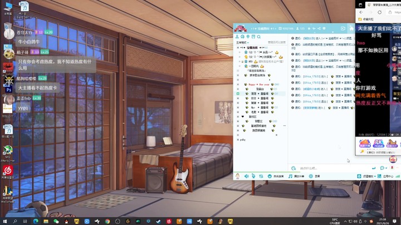The image size is (401, 225).
Task: Favorite the channel with the star icon
Action: 309,28
